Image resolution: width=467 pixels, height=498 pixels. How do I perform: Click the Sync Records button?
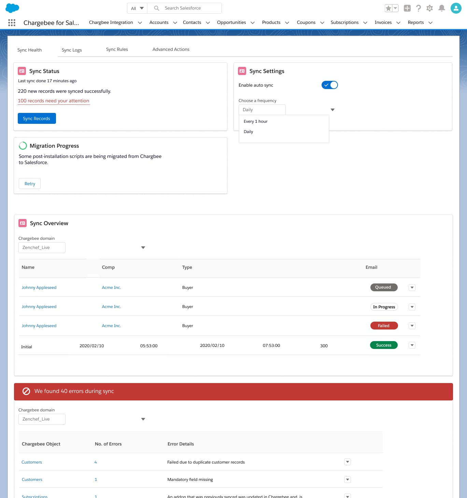point(37,118)
